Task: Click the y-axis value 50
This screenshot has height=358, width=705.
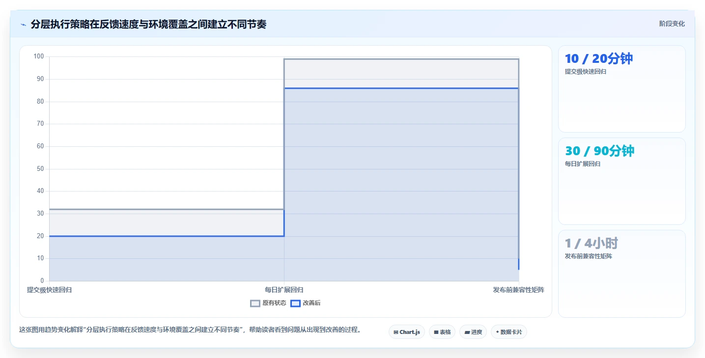Action: pyautogui.click(x=40, y=169)
